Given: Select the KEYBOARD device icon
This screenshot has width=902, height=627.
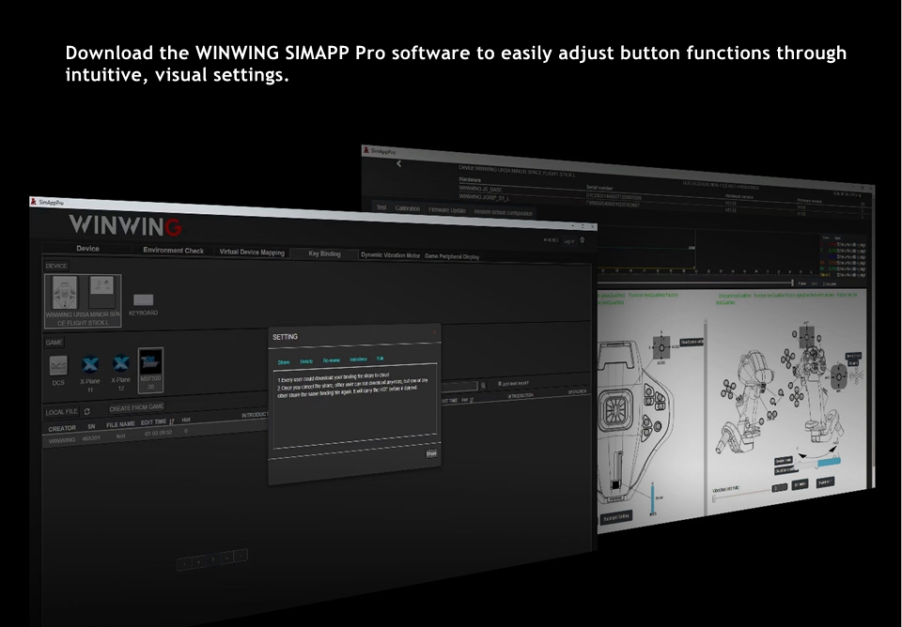Looking at the screenshot, I should (x=144, y=302).
